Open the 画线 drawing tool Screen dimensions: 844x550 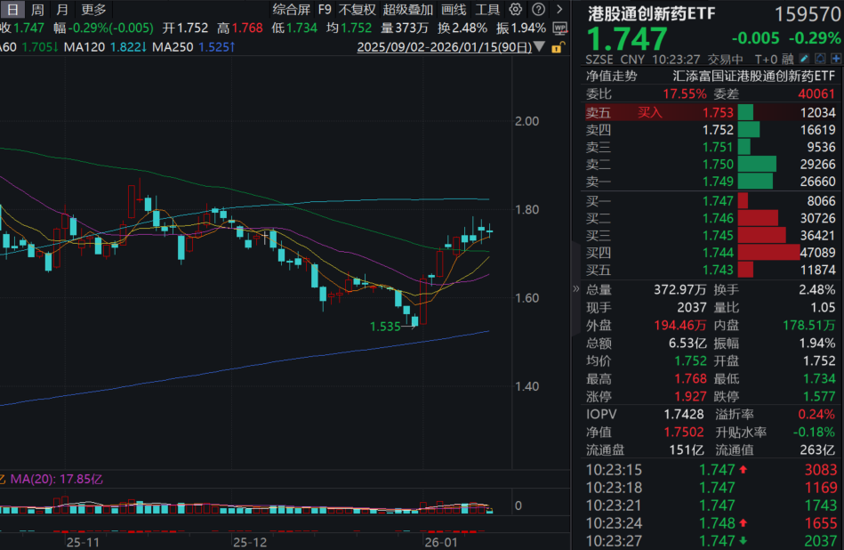coord(452,9)
